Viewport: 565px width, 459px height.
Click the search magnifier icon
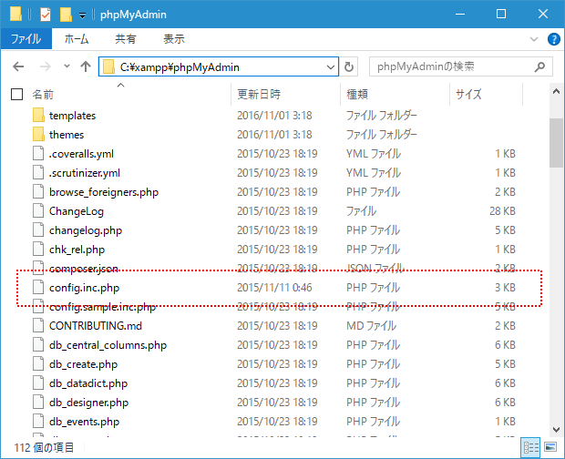click(539, 66)
